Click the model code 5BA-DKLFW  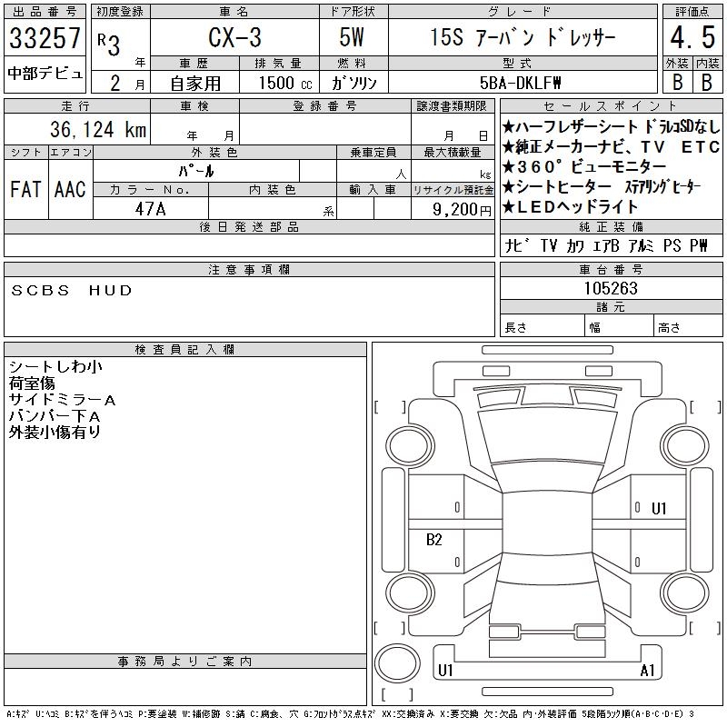520,83
